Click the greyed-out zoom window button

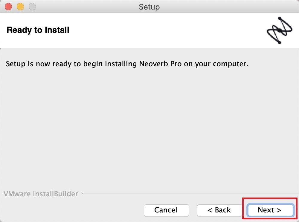click(x=32, y=7)
